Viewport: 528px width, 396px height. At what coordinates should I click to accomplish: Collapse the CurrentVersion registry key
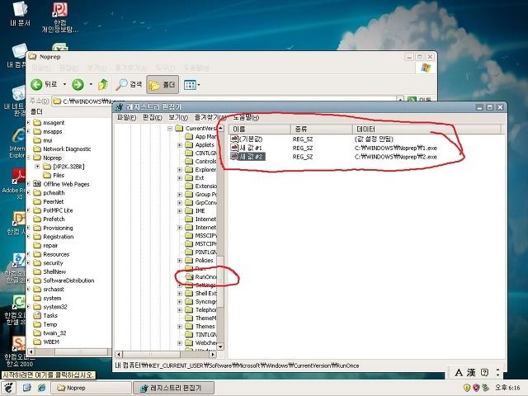[170, 129]
